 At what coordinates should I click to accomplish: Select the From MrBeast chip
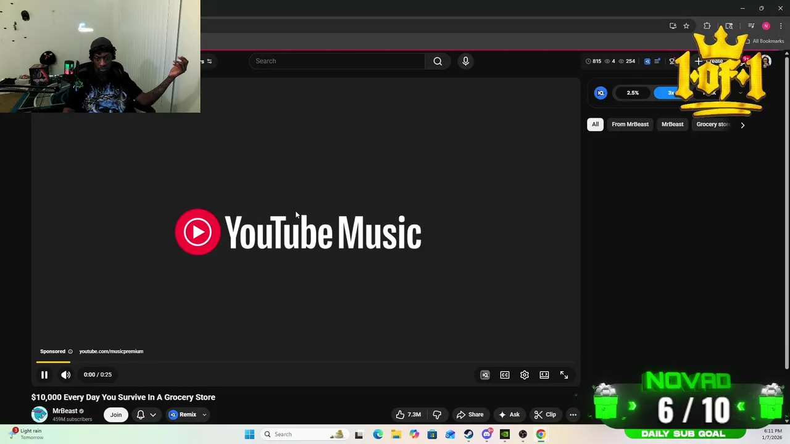point(630,125)
